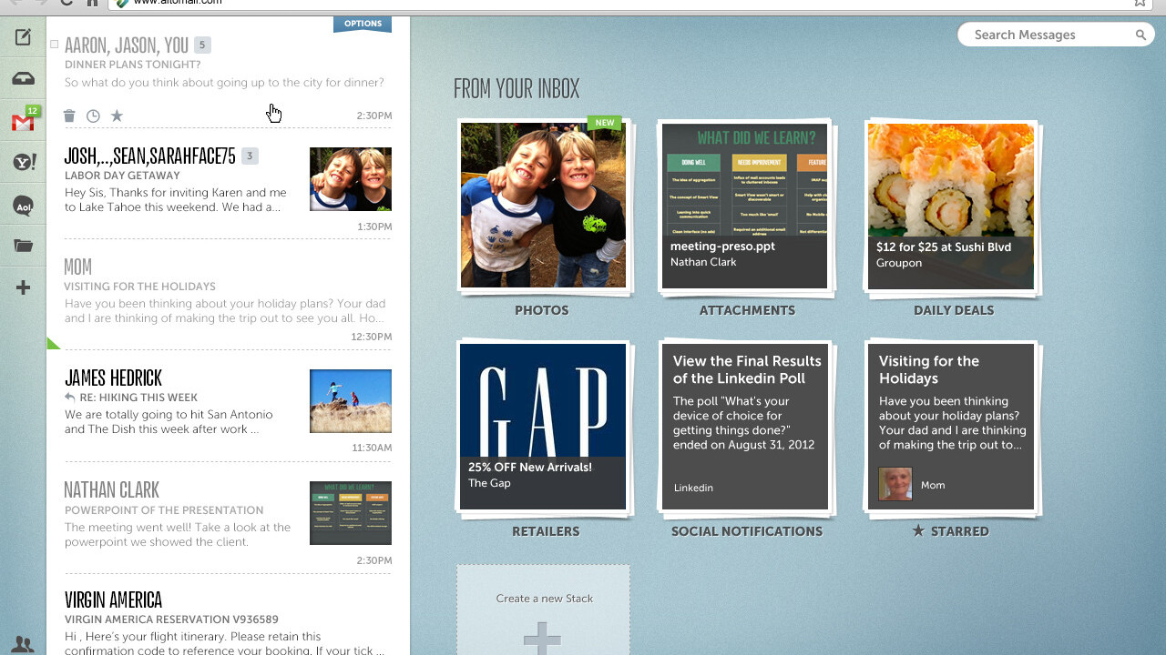Tick the checkbox beside Aaron, Jason, You
Viewport: 1166px width, 655px height.
55,45
